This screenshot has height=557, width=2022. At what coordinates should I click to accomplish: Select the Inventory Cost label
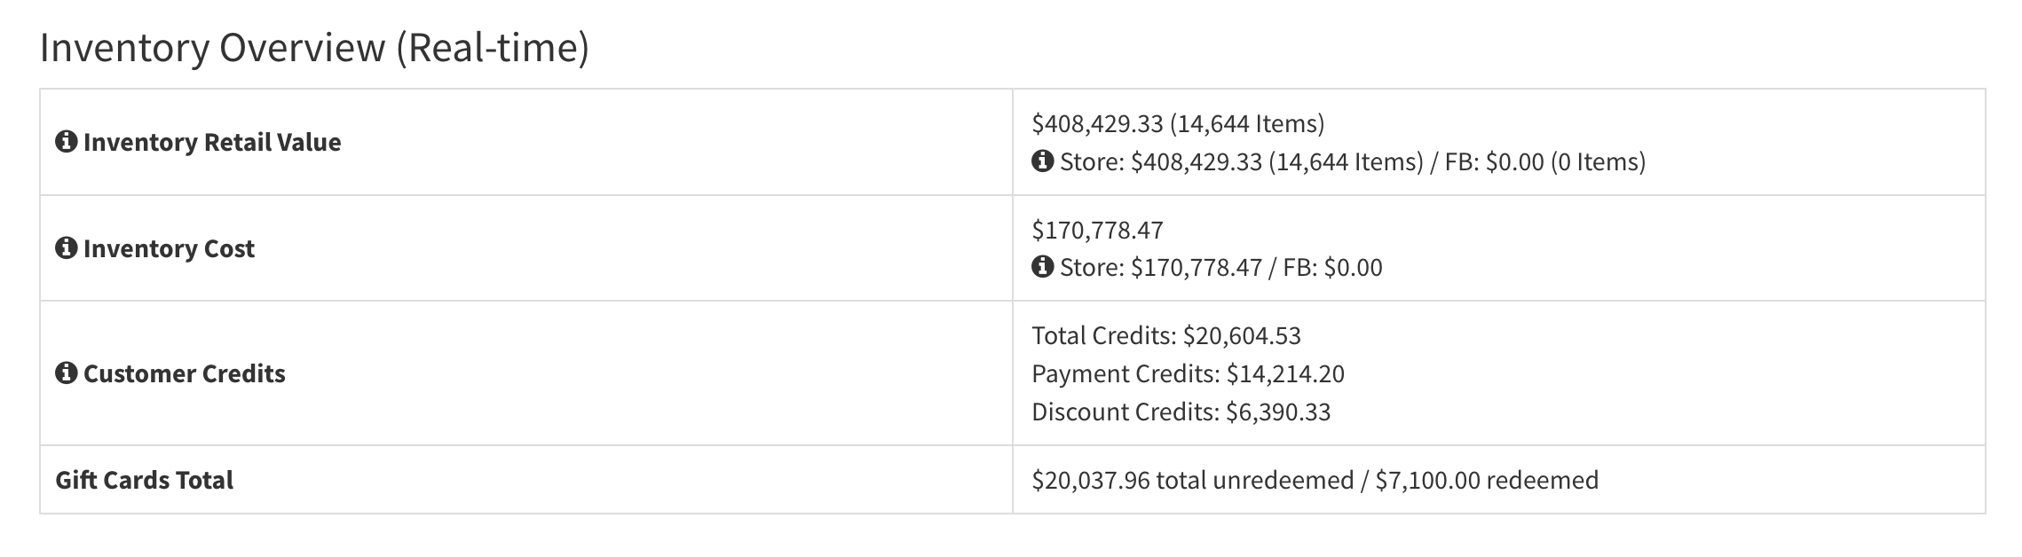point(169,248)
